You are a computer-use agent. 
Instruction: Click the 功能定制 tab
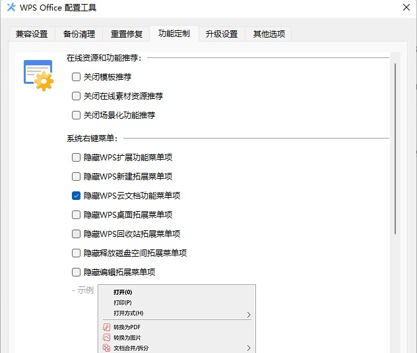(x=174, y=34)
